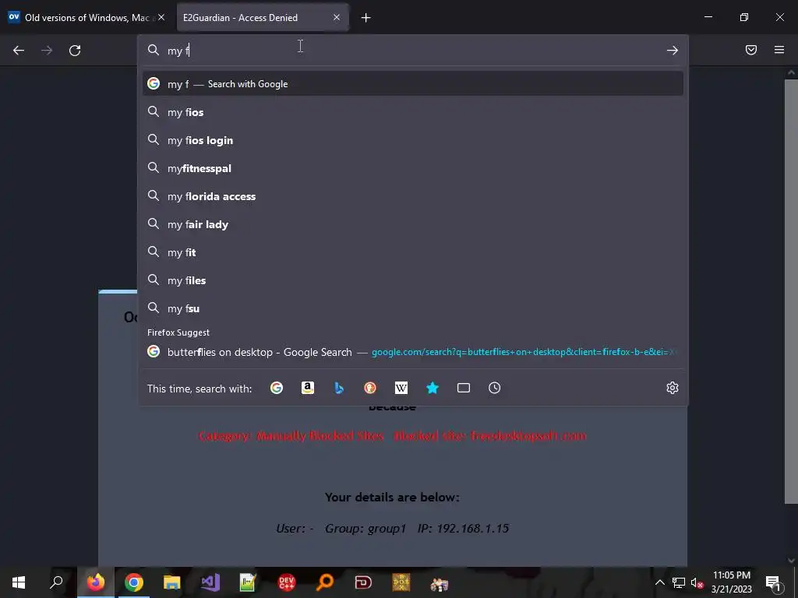Open DOSBox from the taskbar

[x=401, y=582]
